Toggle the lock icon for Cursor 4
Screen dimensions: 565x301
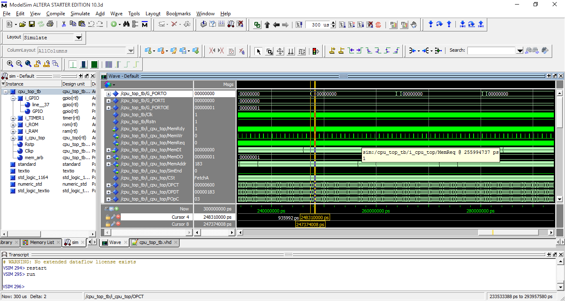coord(108,217)
